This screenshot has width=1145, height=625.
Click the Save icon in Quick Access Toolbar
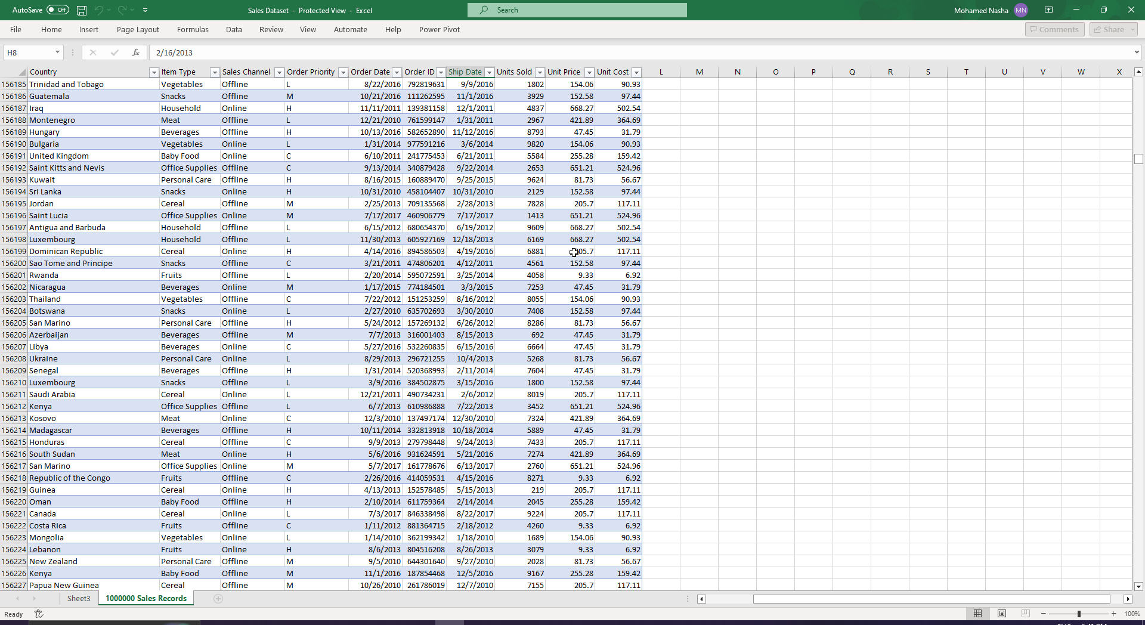click(81, 10)
